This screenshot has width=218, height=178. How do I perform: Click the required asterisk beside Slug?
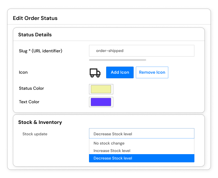29,50
